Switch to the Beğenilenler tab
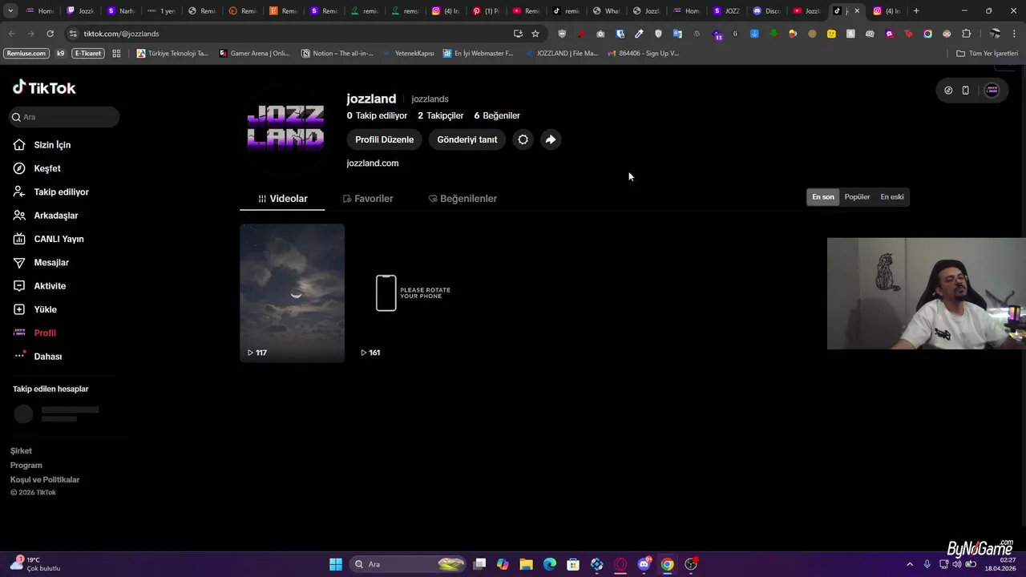The height and width of the screenshot is (577, 1026). click(463, 199)
